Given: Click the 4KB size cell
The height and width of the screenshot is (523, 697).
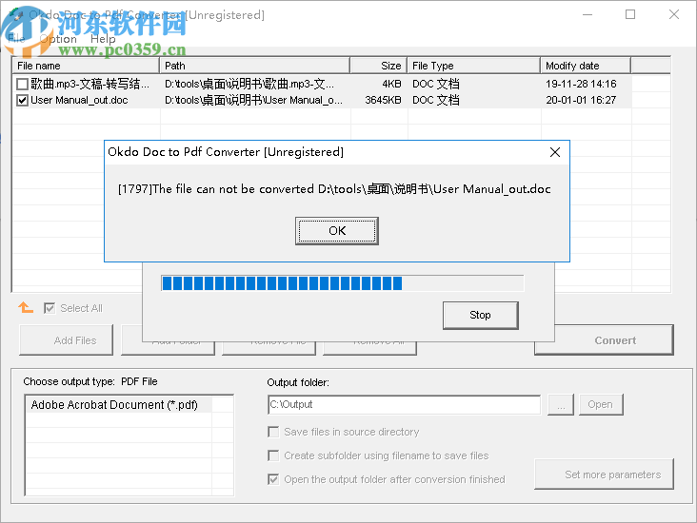Looking at the screenshot, I should (x=391, y=84).
